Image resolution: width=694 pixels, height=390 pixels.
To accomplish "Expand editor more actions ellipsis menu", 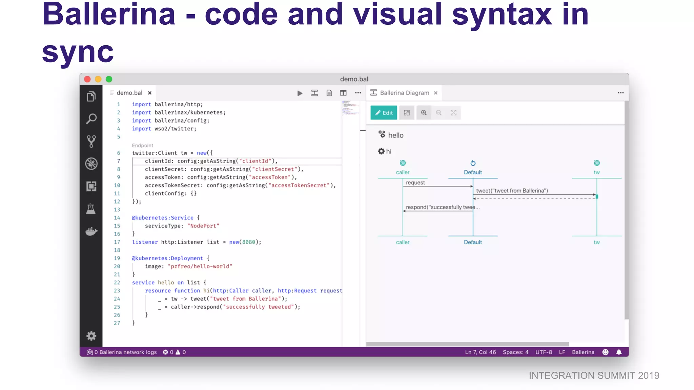I will tap(358, 93).
